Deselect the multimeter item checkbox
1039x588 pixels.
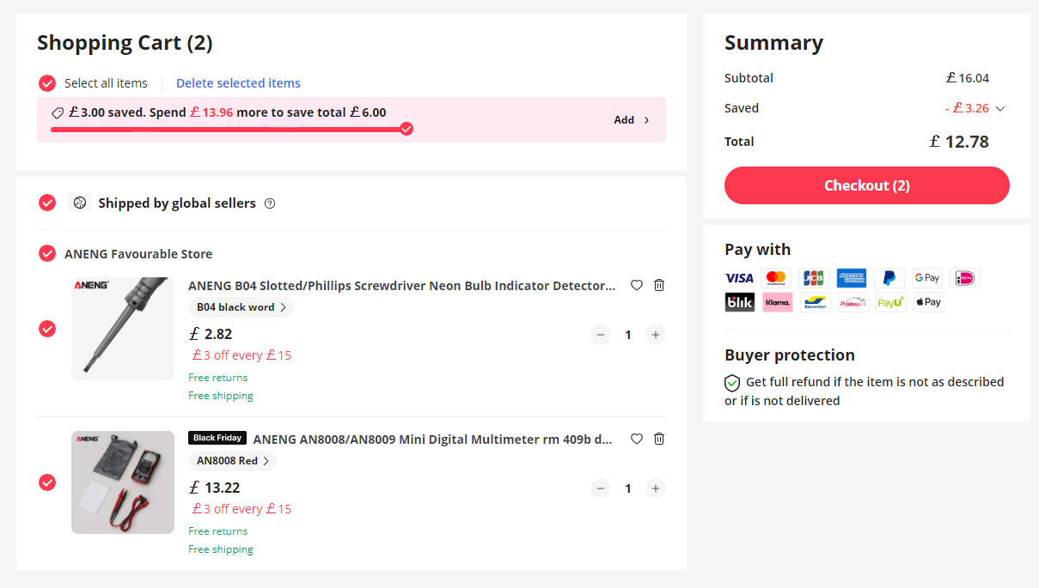47,482
